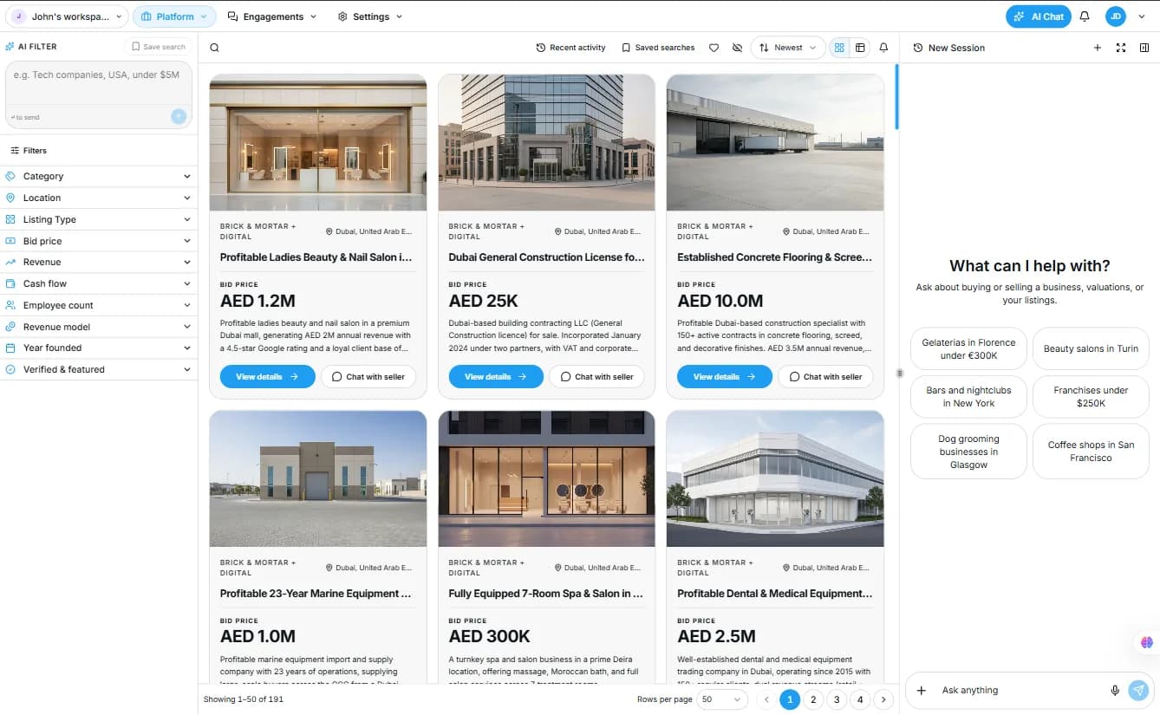Image resolution: width=1160 pixels, height=715 pixels.
Task: Select suggestion Coffee shops in San Francisco
Action: (x=1091, y=452)
